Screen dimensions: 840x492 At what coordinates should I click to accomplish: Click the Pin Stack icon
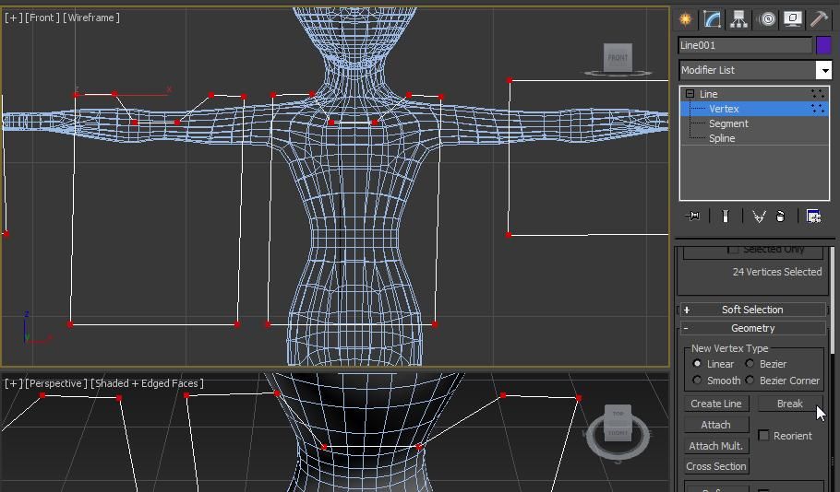click(x=692, y=216)
